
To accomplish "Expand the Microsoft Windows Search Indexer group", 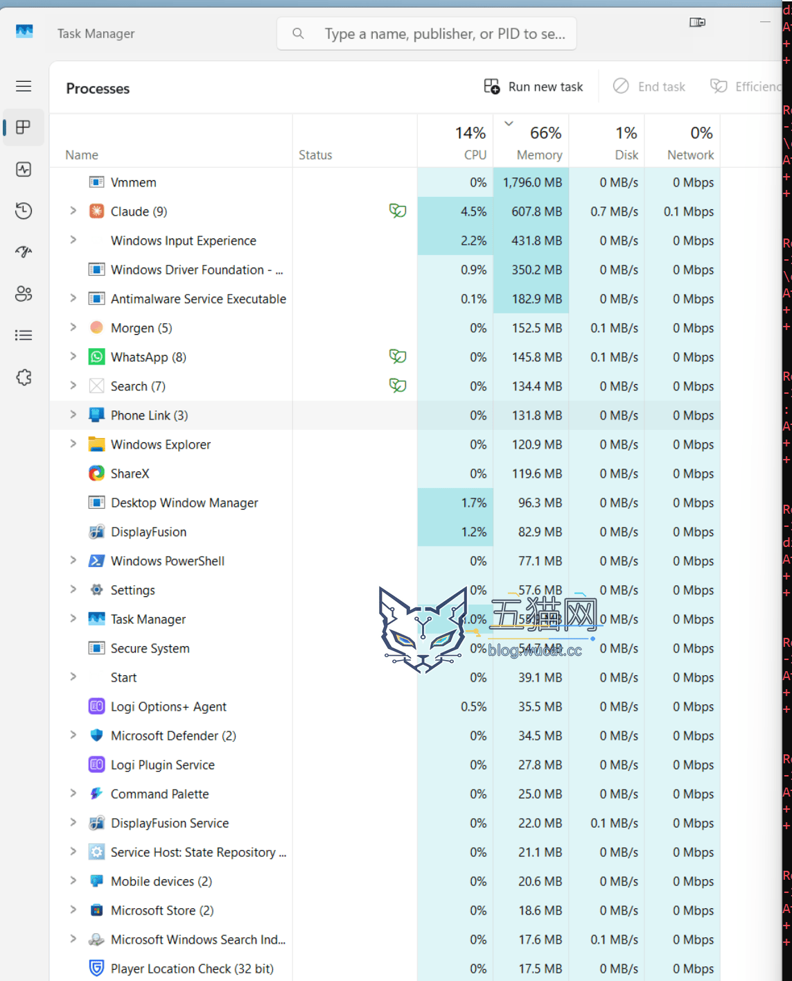I will (73, 939).
